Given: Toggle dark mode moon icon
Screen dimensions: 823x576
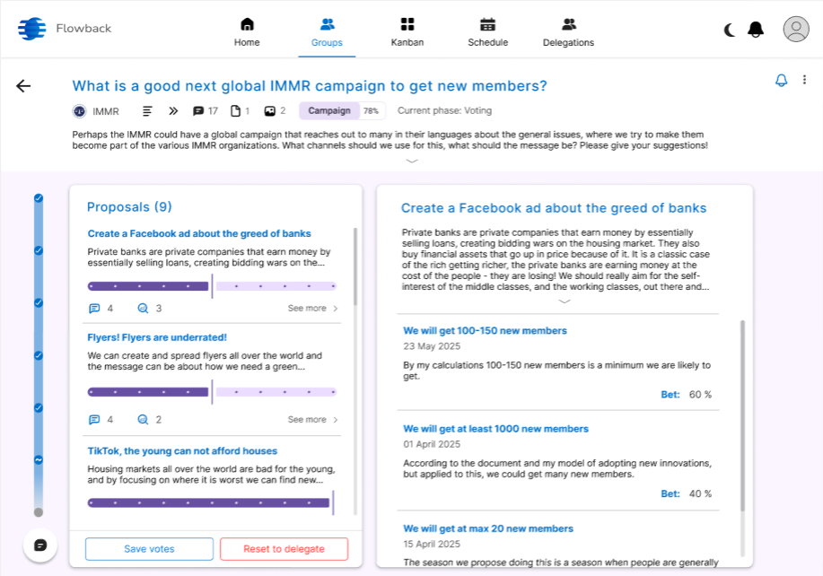Looking at the screenshot, I should [730, 30].
